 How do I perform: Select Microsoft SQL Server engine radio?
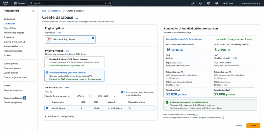(93, 38)
